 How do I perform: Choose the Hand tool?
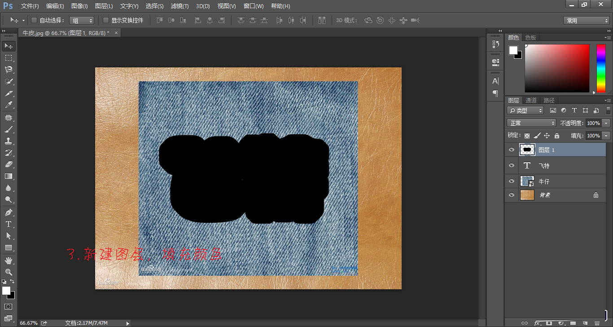(x=8, y=260)
